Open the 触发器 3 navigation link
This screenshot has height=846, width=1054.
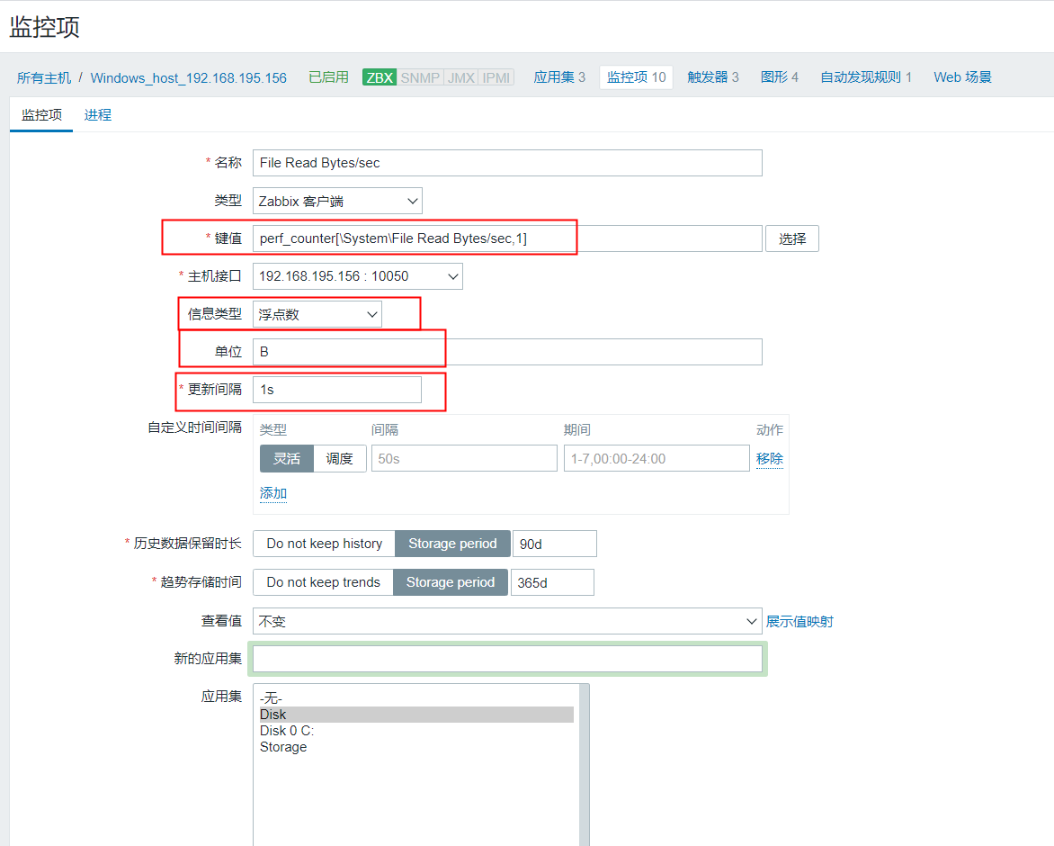point(713,77)
